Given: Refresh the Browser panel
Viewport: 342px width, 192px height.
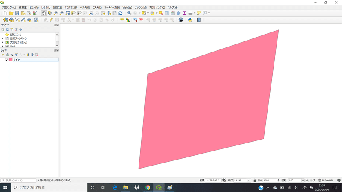Looking at the screenshot, I should tap(7, 29).
